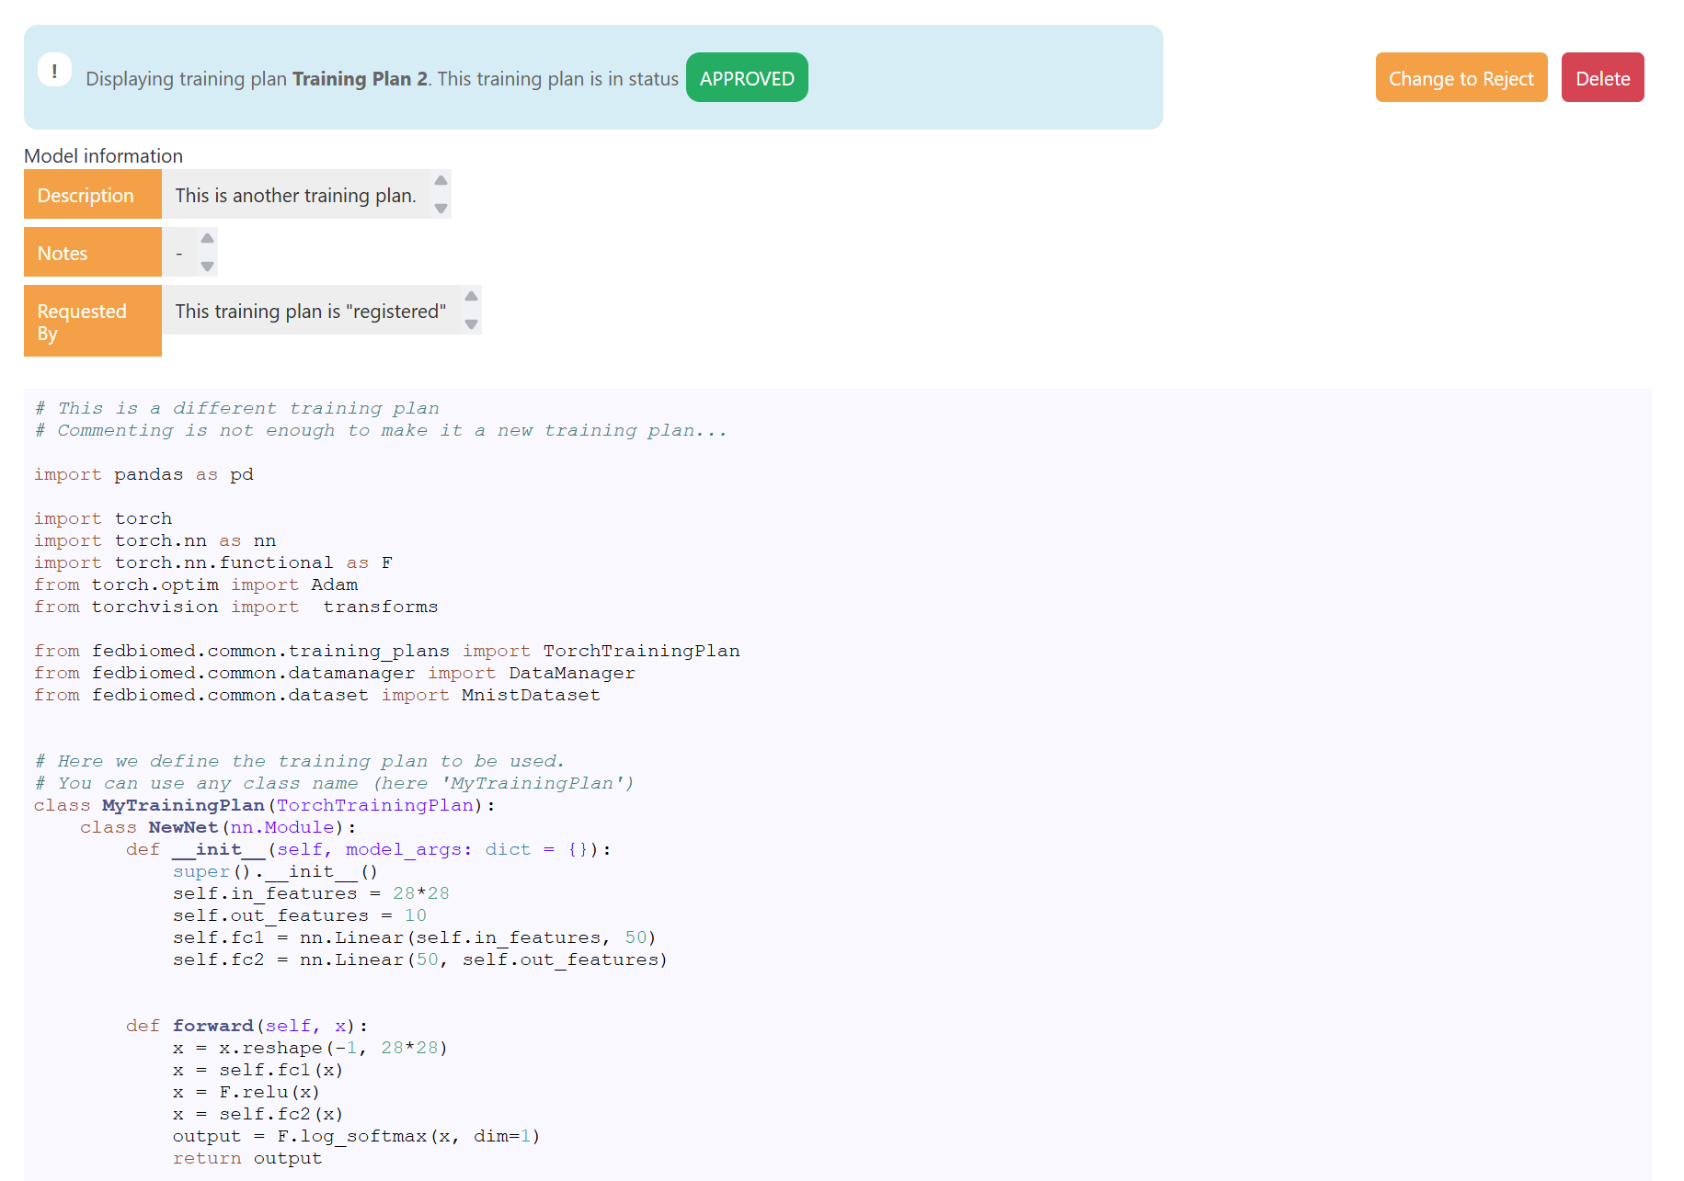Click 'from torchvision import transforms' line
Viewport: 1684px width, 1181px height.
[x=236, y=607]
